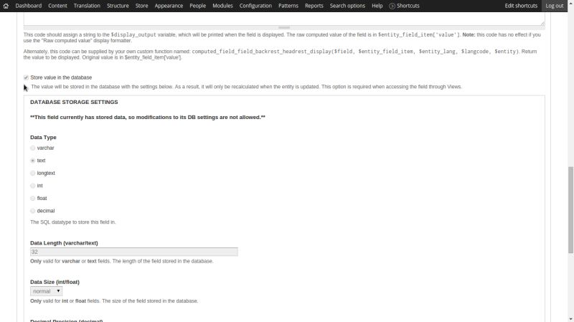Grab the textarea resize grippie bar

[x=284, y=27]
